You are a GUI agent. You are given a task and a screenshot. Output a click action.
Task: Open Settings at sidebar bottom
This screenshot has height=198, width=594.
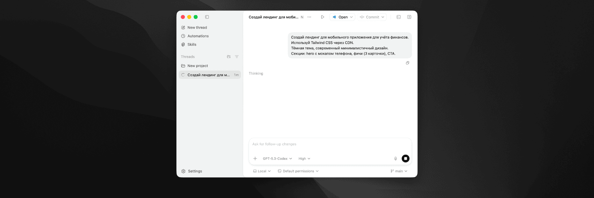point(192,171)
